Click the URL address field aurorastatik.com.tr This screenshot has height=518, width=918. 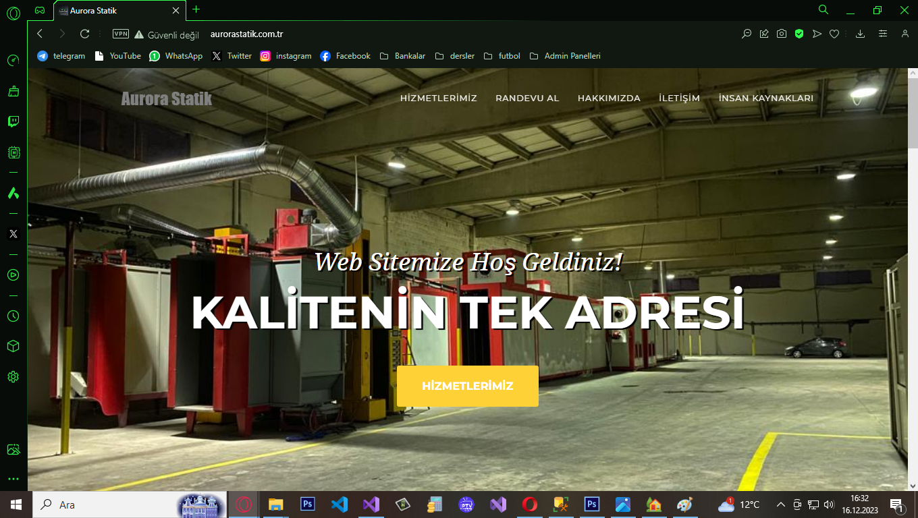pyautogui.click(x=246, y=34)
